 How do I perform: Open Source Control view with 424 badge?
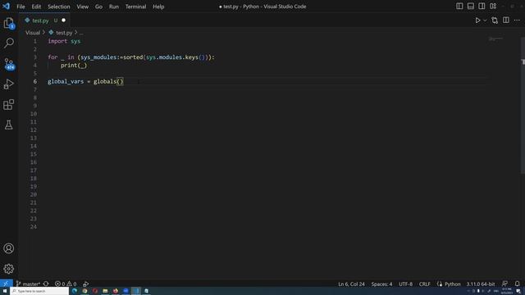[x=9, y=64]
